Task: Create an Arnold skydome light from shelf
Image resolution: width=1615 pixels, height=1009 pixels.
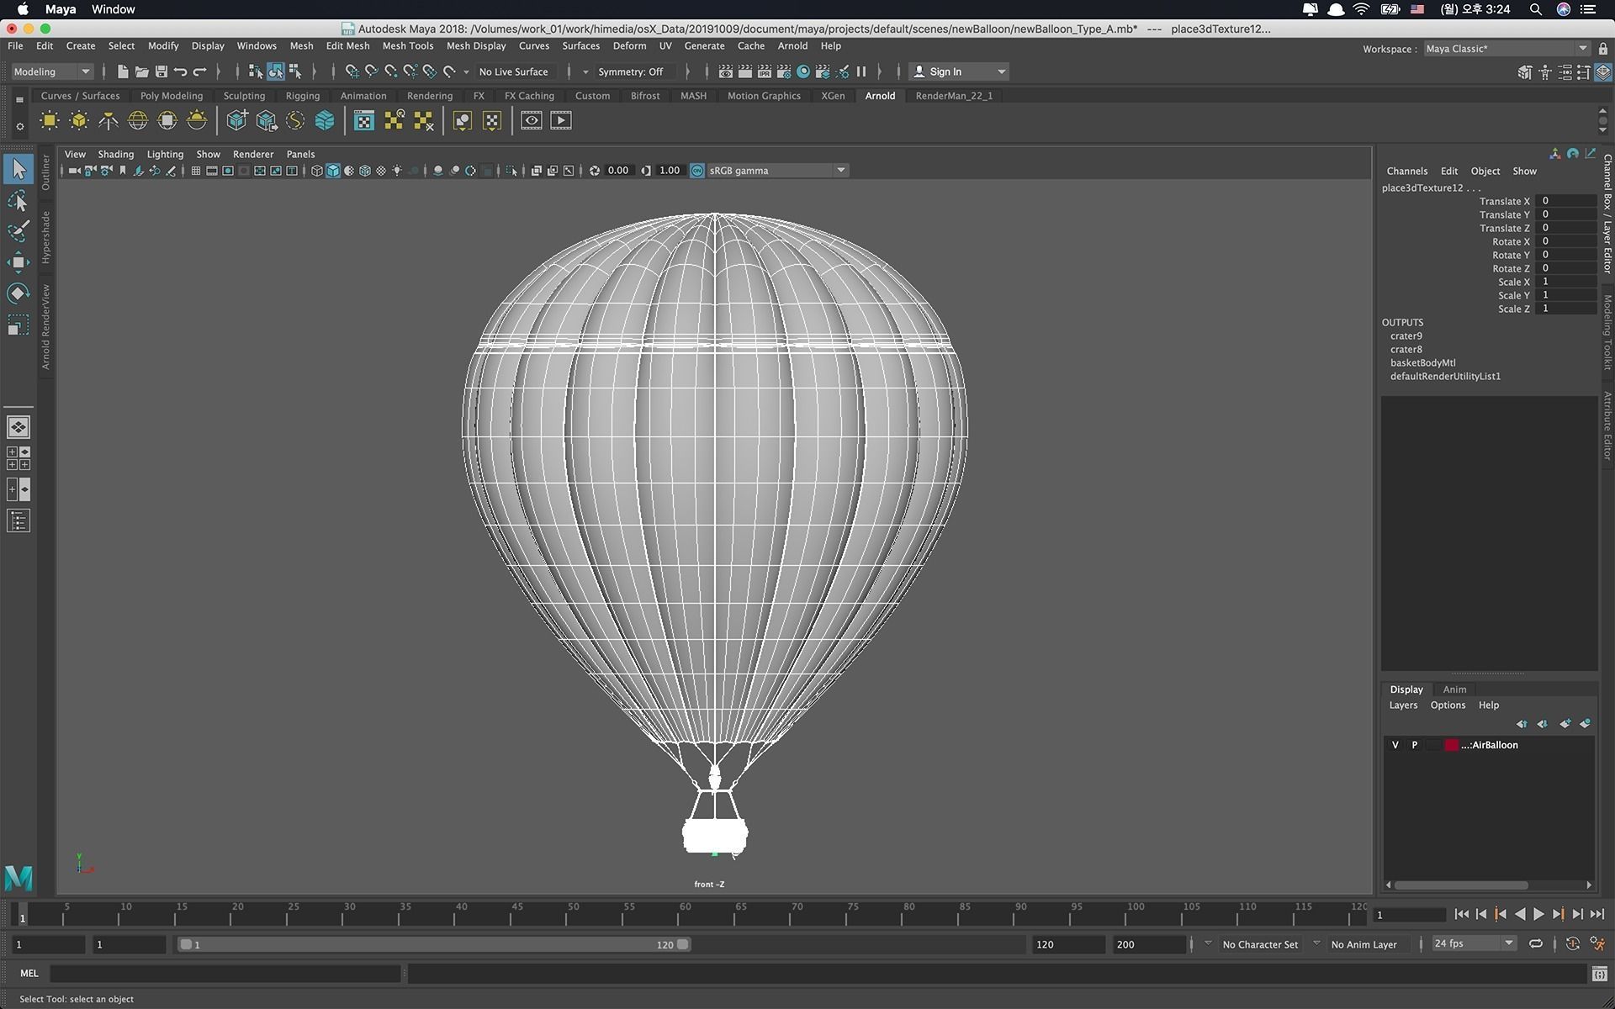Action: click(x=138, y=121)
